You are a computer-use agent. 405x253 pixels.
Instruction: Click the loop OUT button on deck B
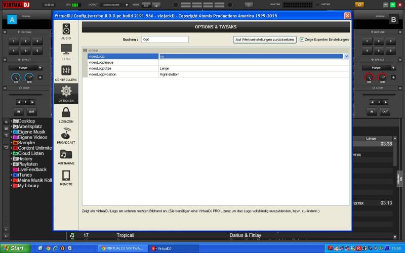[x=385, y=112]
